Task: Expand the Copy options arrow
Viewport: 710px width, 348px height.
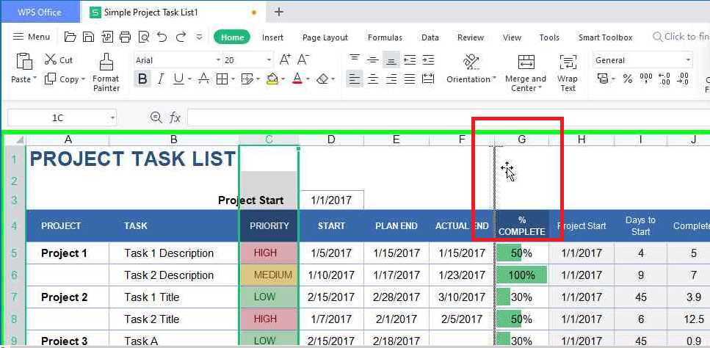Action: click(83, 79)
